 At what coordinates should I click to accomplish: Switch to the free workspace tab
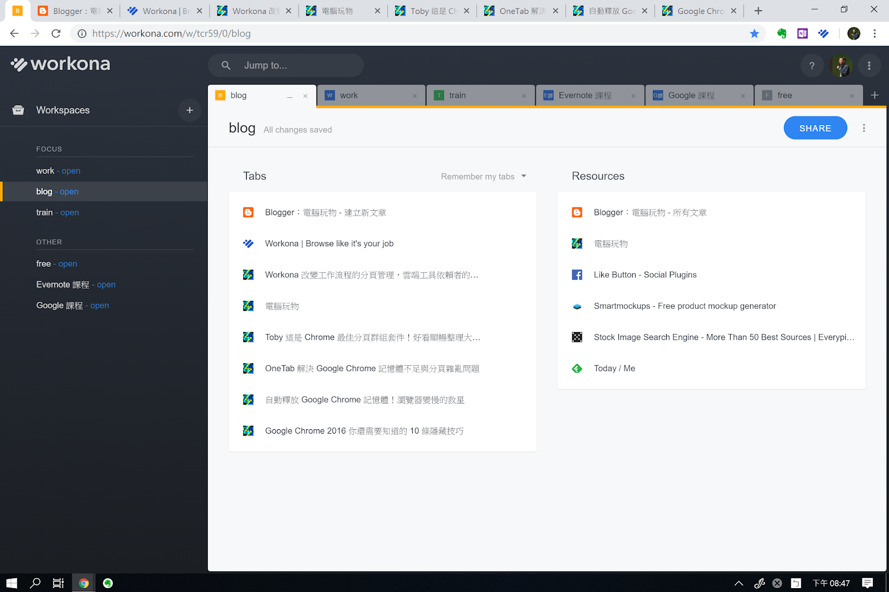[808, 95]
